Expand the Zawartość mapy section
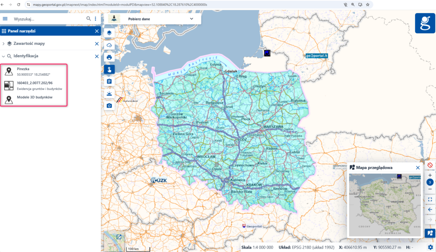This screenshot has width=436, height=252. pyautogui.click(x=3, y=44)
